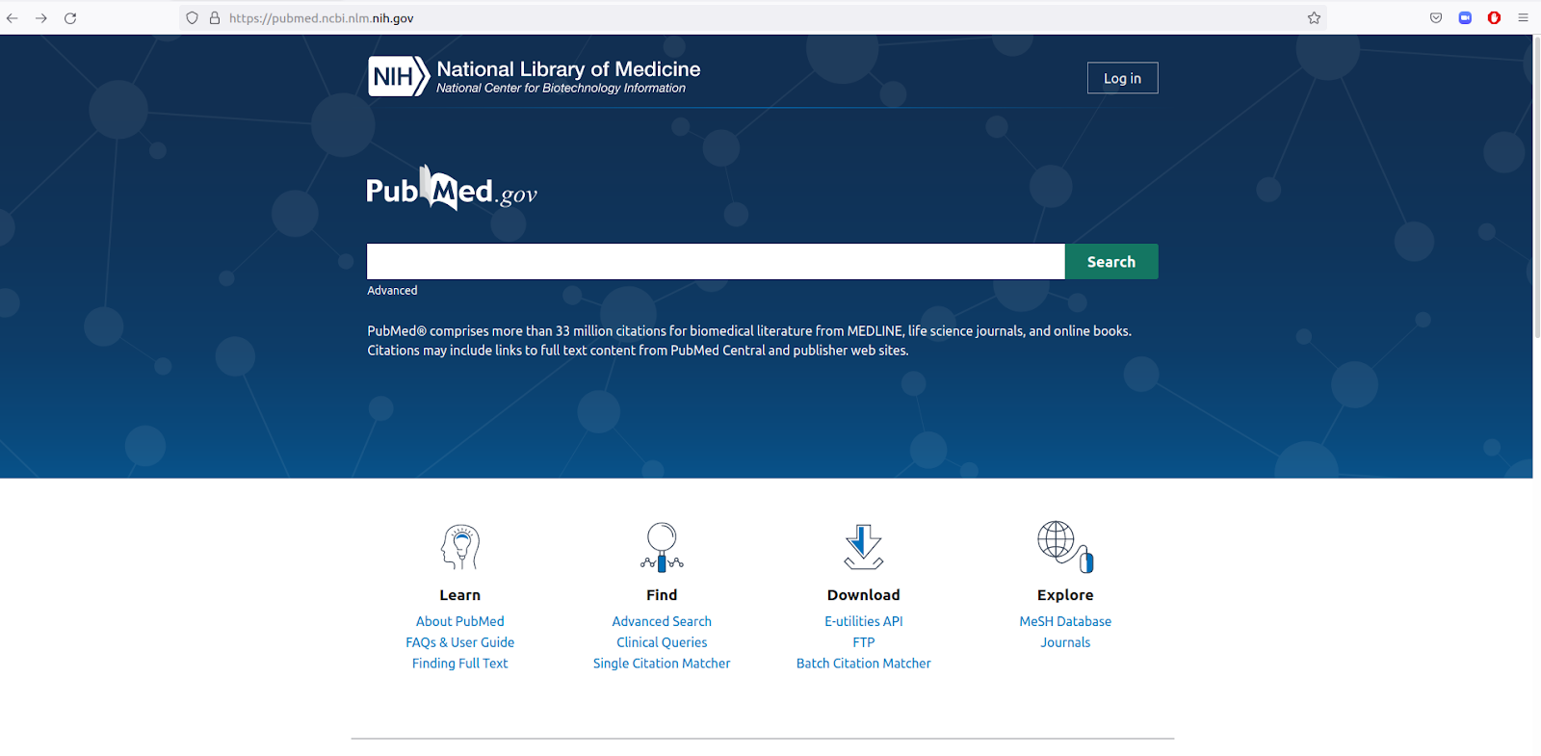Open the browser hamburger menu
The image size is (1541, 756).
tap(1523, 18)
